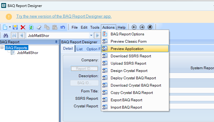This screenshot has width=214, height=122.
Task: Open the dropdown arrow beside New icon
Action: click(10, 27)
